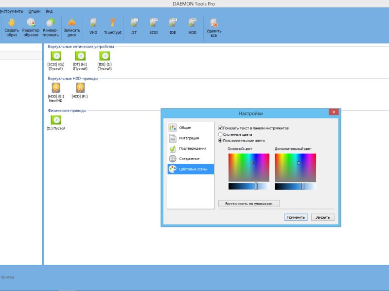Open the Инструменты menu
389x291 pixels.
[x=11, y=11]
